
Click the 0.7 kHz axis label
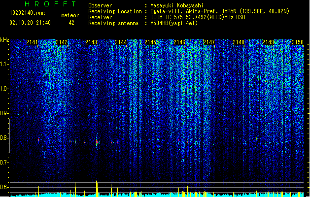click(4, 163)
